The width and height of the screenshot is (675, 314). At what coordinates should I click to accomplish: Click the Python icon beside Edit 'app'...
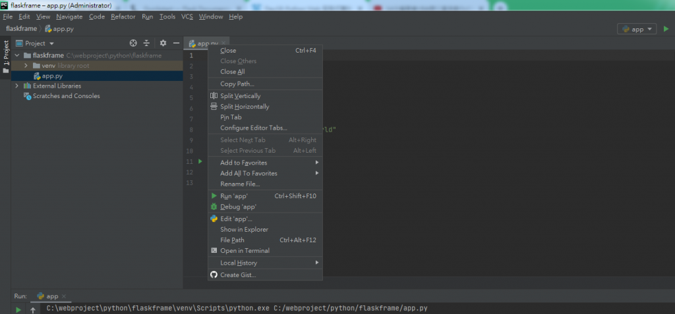tap(214, 219)
